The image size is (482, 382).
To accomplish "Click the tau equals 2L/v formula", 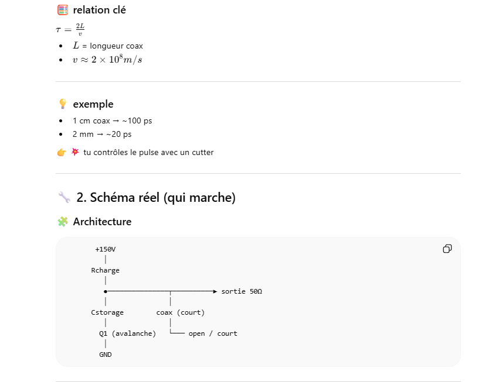I will coord(70,30).
